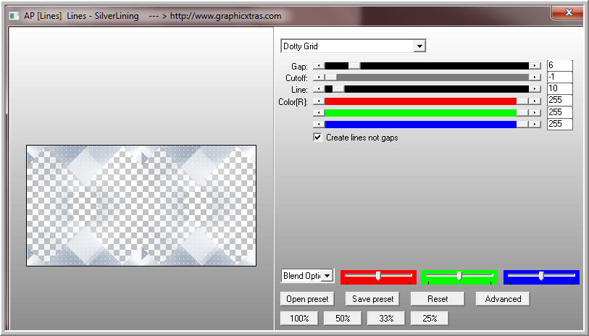Click the blue color slider left arrow
589x336 pixels.
point(319,125)
